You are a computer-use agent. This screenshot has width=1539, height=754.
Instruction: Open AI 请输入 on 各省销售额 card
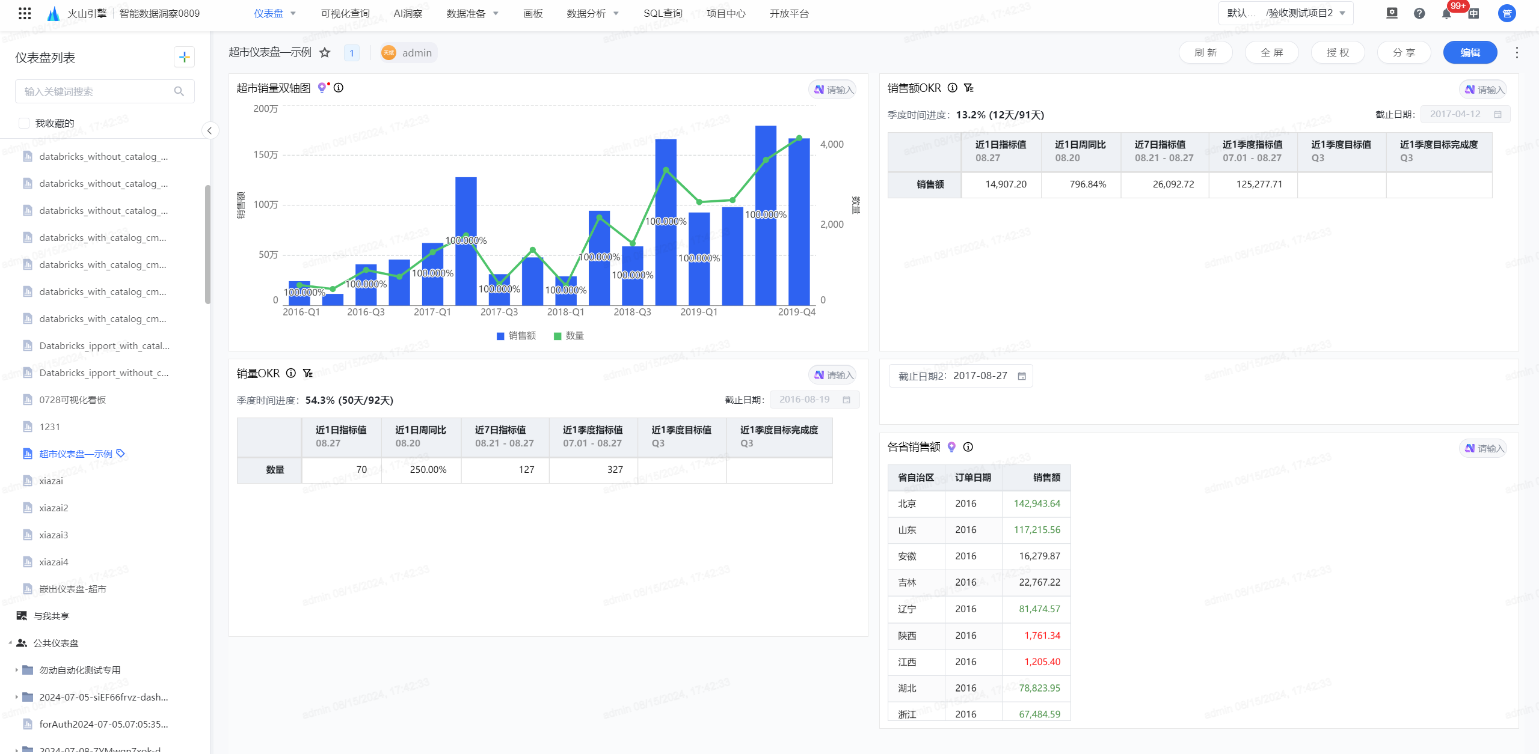click(1484, 448)
